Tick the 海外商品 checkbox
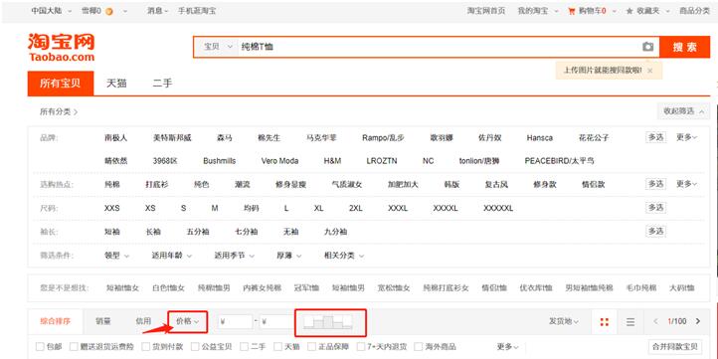 click(418, 347)
